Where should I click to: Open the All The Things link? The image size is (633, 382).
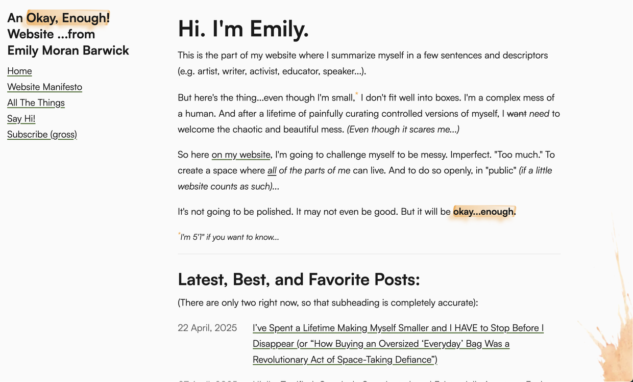coord(36,103)
